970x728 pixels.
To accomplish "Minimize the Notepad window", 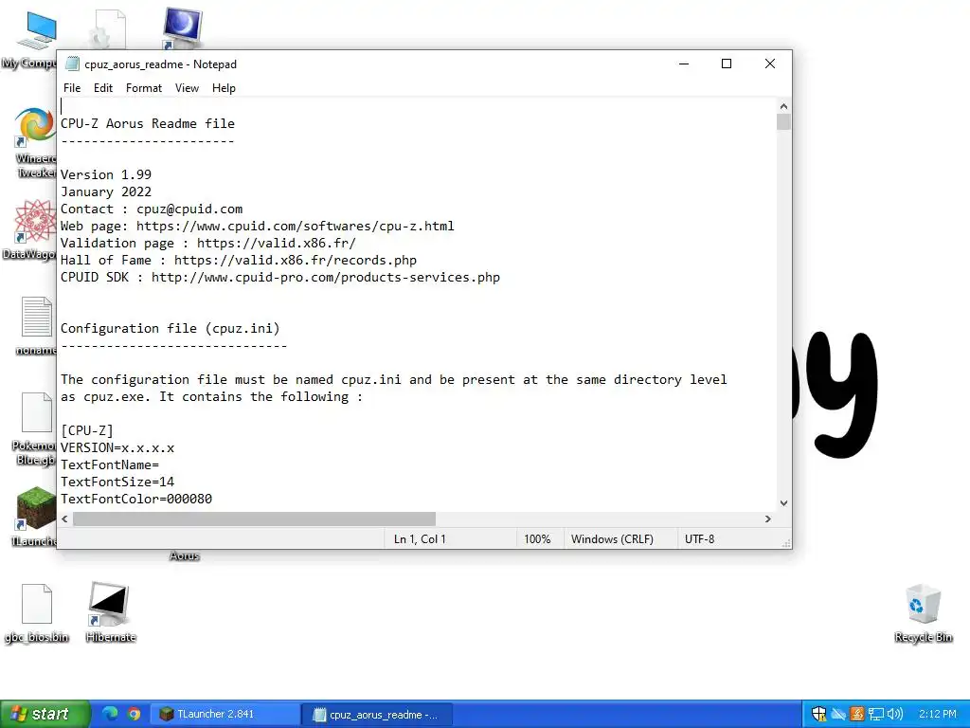I will click(x=684, y=64).
